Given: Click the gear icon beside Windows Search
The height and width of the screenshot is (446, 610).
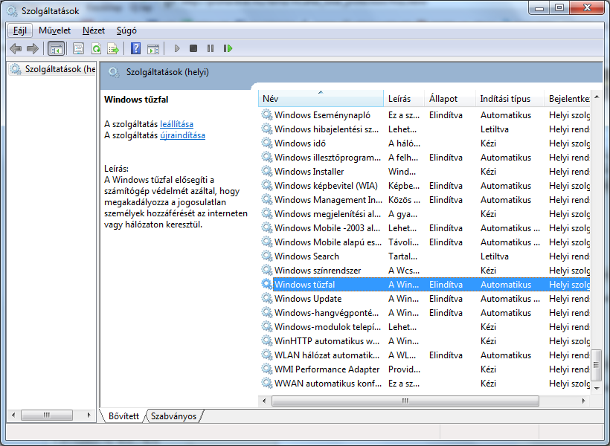Looking at the screenshot, I should (x=266, y=256).
